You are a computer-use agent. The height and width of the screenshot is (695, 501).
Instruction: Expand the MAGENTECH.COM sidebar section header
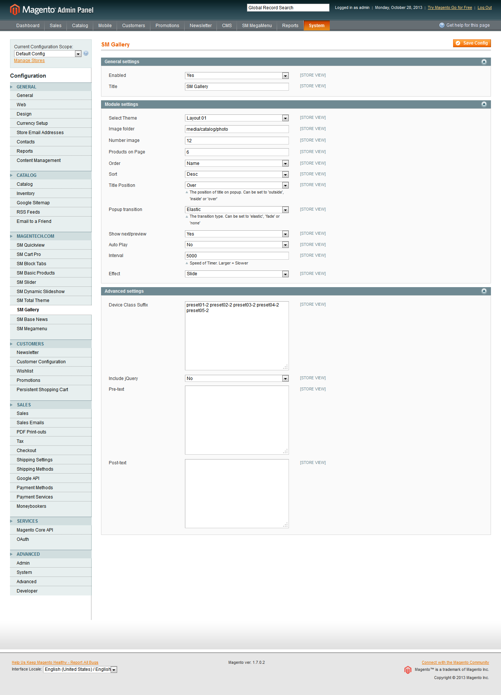point(51,236)
